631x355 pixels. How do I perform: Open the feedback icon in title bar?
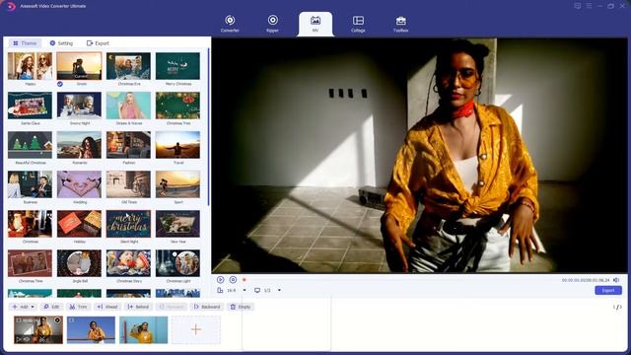(x=578, y=6)
